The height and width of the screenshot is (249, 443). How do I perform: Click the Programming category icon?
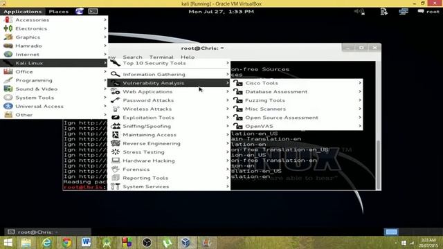[8, 80]
